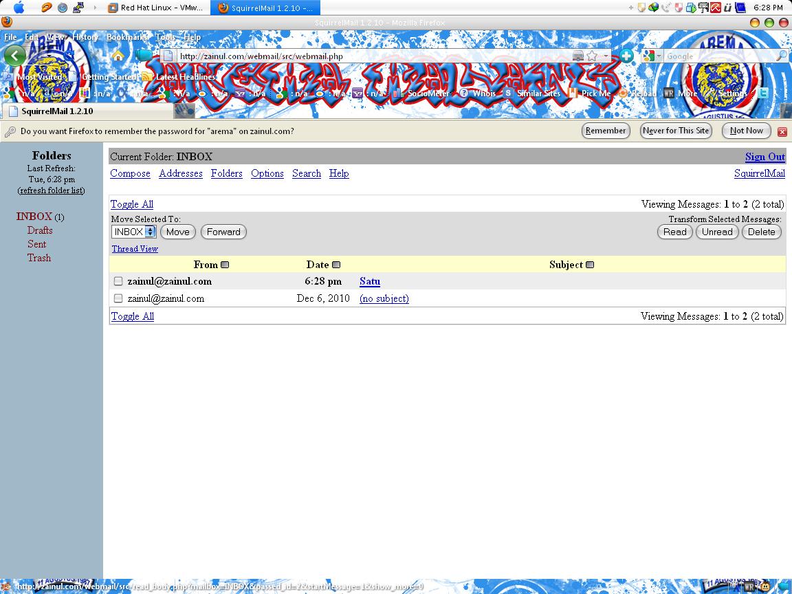Open the toolbar Settings wrench button
Image resolution: width=792 pixels, height=594 pixels.
(x=726, y=93)
